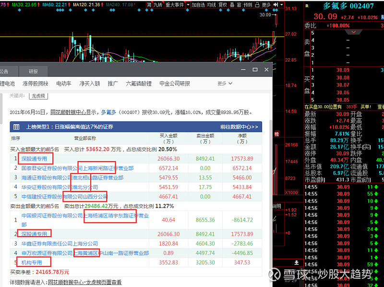Click the 委比 +100.00% value
Image resolution: width=384 pixels, height=287 pixels.
pyautogui.click(x=338, y=25)
